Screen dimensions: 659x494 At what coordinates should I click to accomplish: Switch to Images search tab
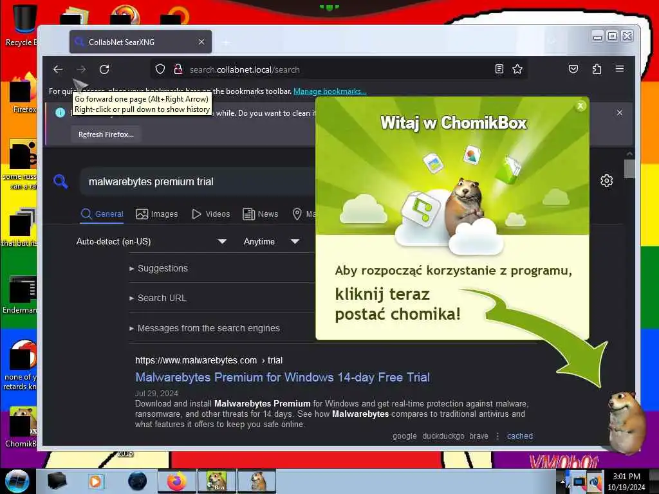click(157, 214)
